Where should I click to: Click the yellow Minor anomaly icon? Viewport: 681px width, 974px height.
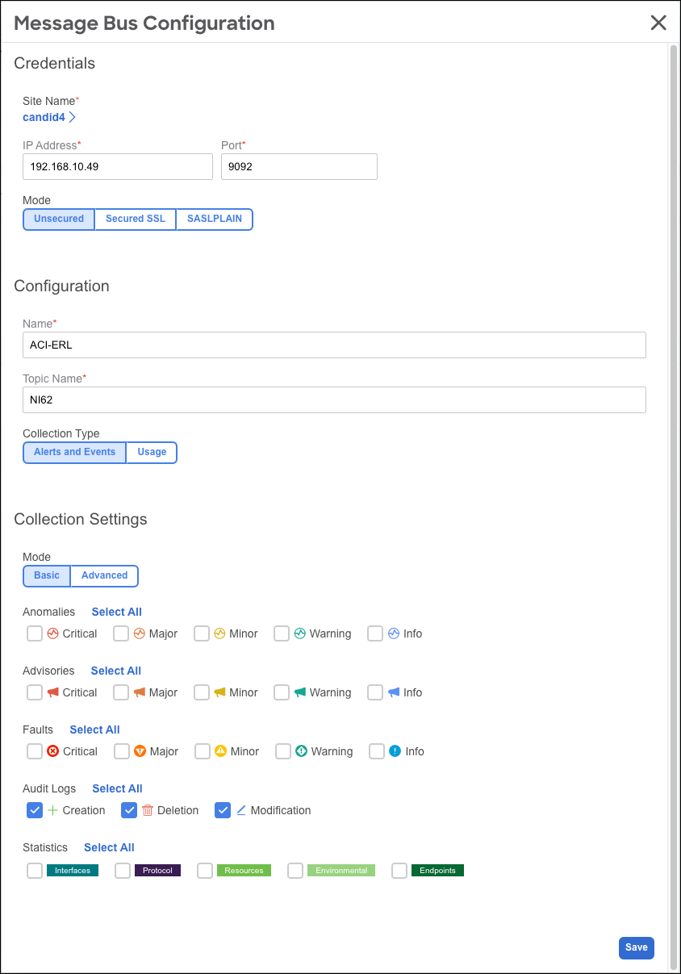220,633
